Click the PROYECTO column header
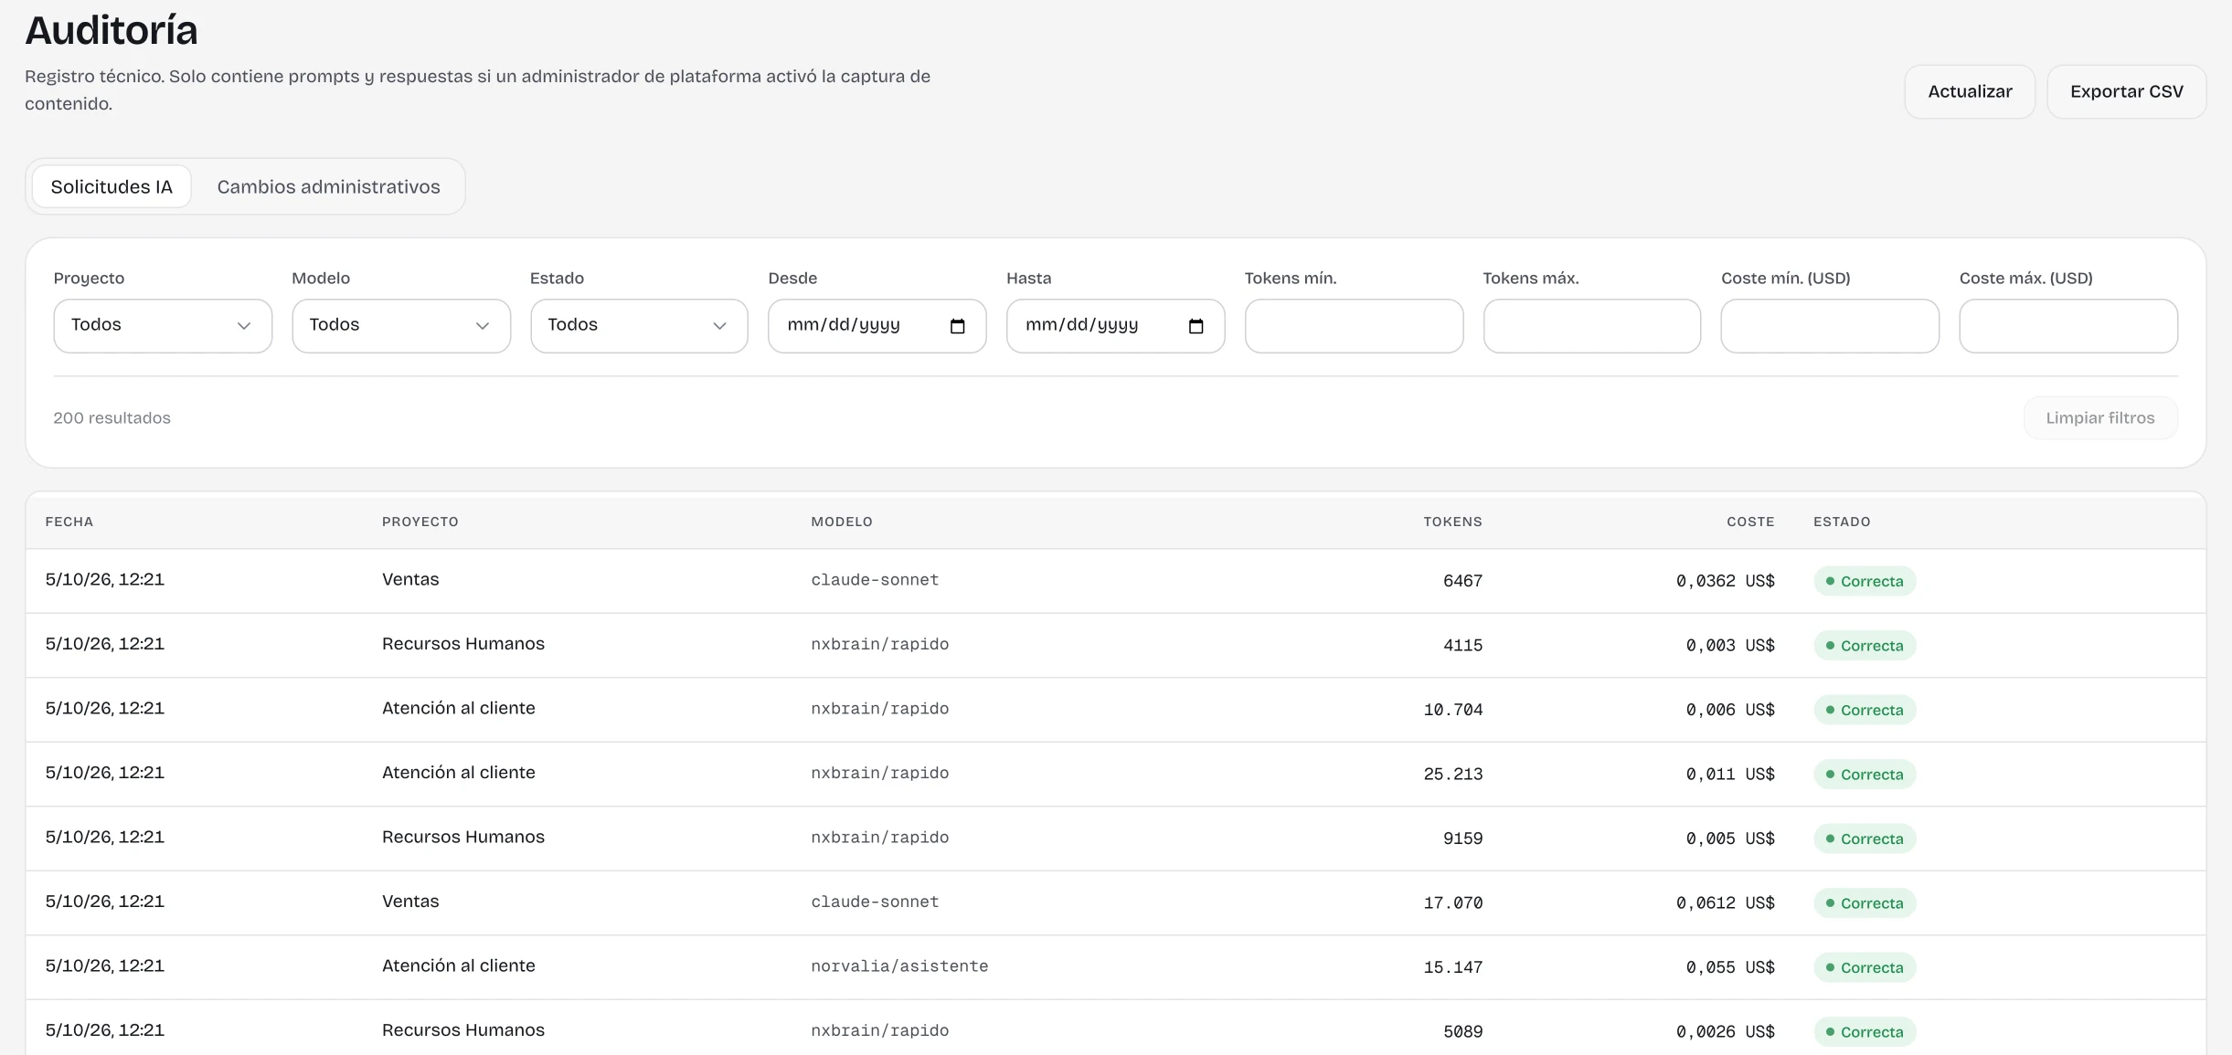 [x=420, y=522]
